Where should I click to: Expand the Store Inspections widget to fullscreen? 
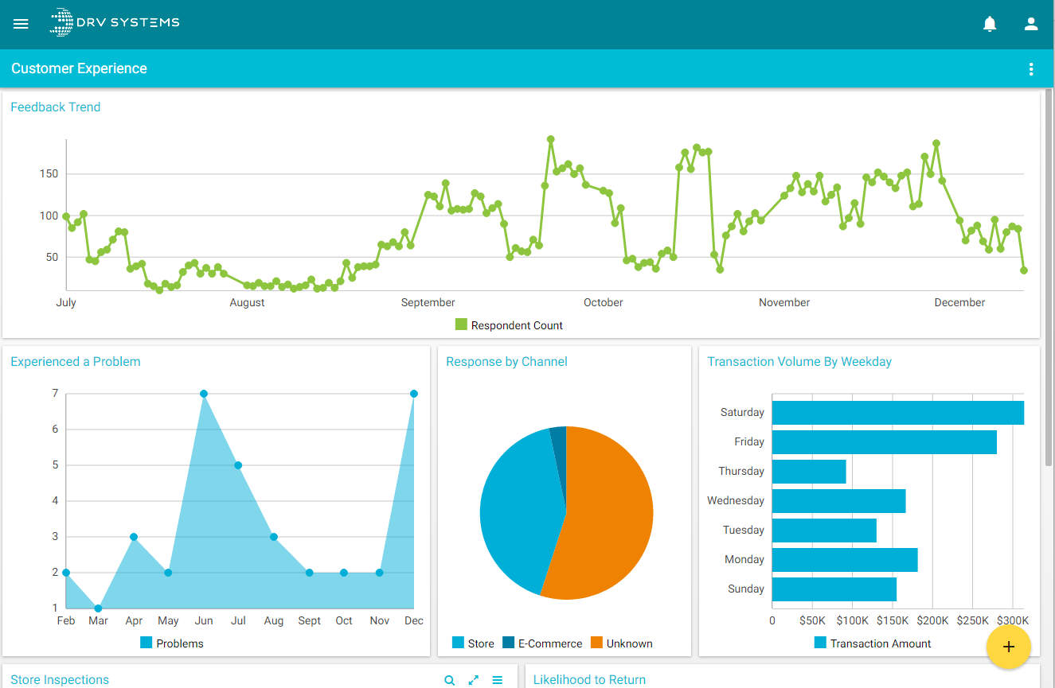tap(474, 680)
